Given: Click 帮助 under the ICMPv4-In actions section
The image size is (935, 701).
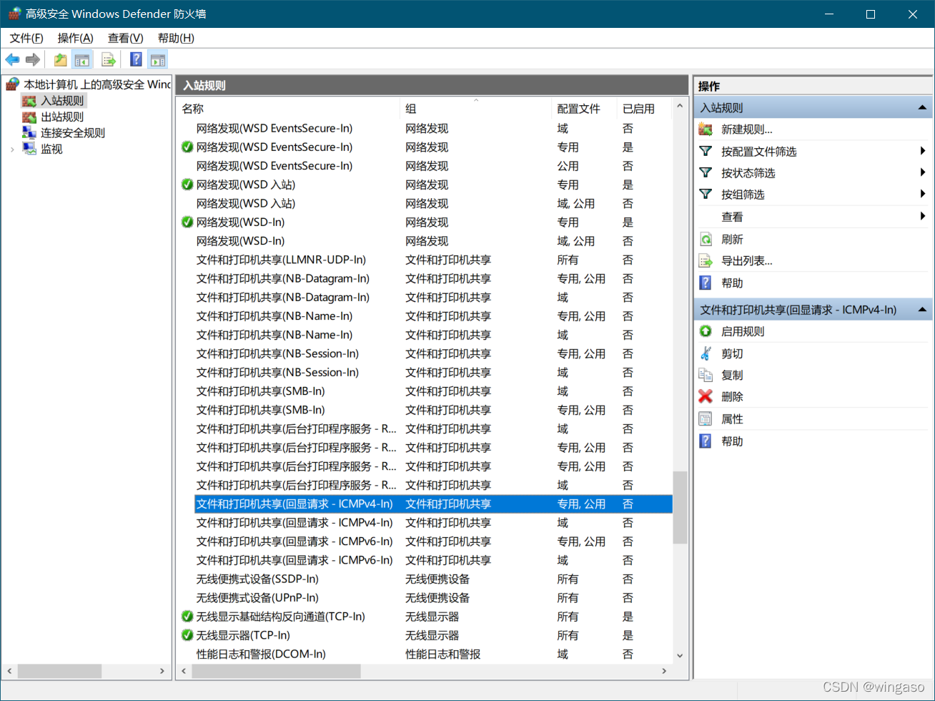Looking at the screenshot, I should click(732, 441).
